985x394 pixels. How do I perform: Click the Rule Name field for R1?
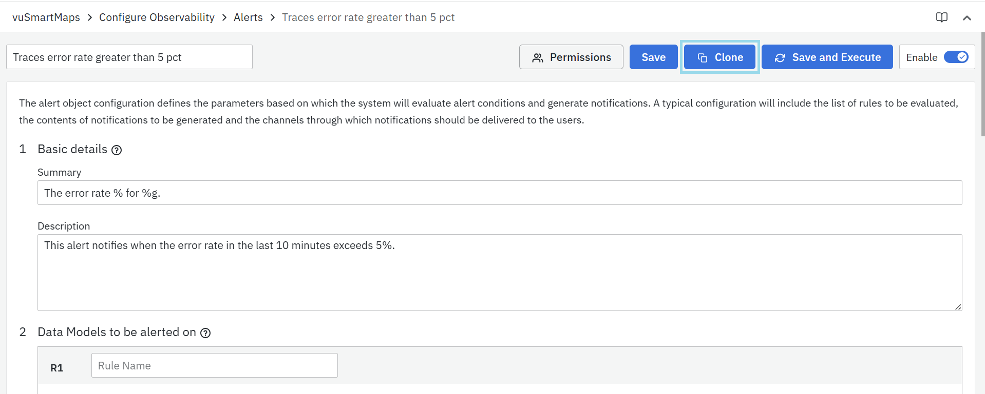(x=214, y=365)
